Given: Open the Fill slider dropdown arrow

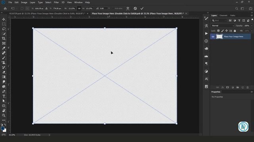Looking at the screenshot, I should [252, 31].
